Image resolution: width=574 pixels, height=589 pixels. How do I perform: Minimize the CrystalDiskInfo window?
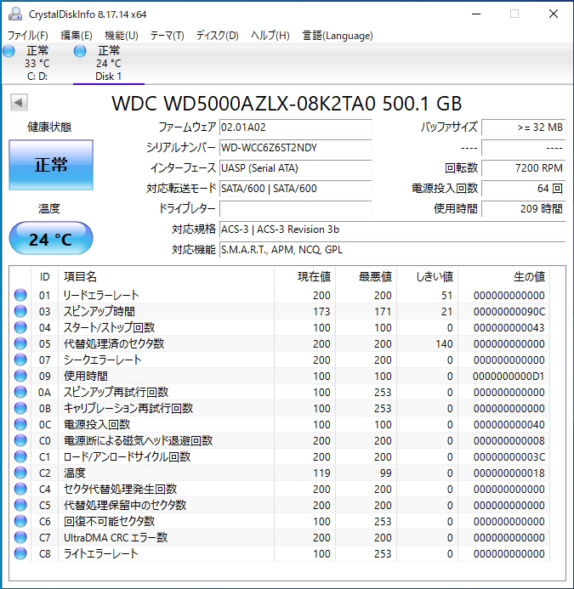(x=476, y=14)
